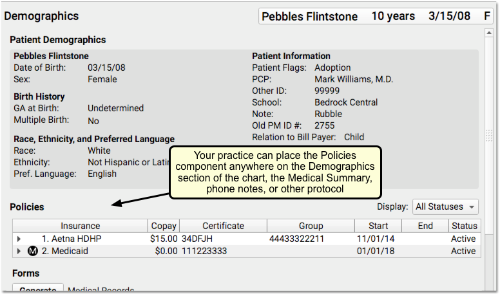Sort by the Copay column header

(x=164, y=226)
